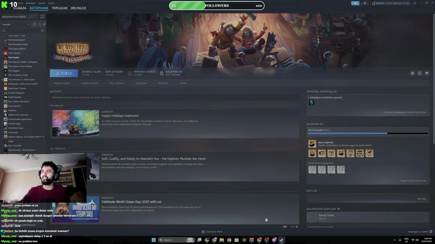Open Topluluk Merkezi link
435x244 pixels.
90,83
